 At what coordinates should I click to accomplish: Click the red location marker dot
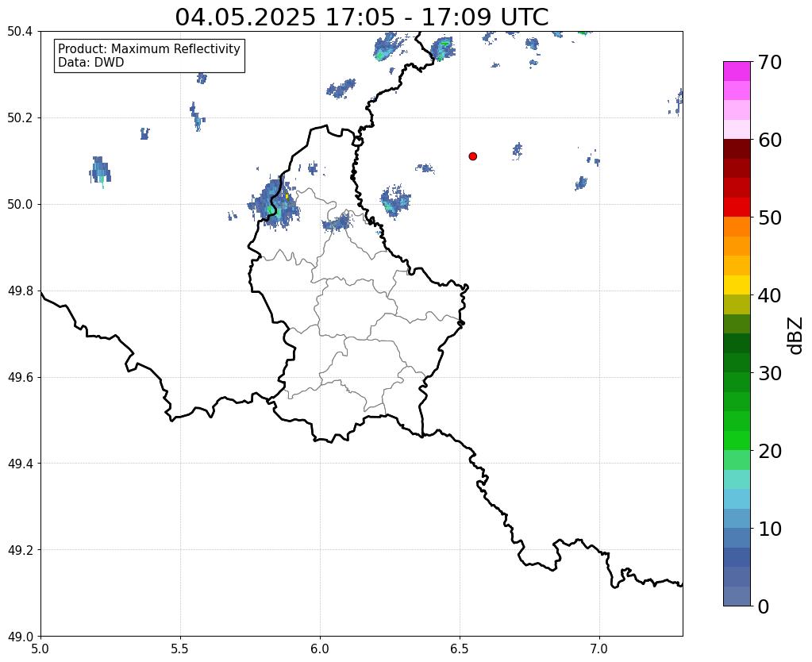tap(472, 156)
